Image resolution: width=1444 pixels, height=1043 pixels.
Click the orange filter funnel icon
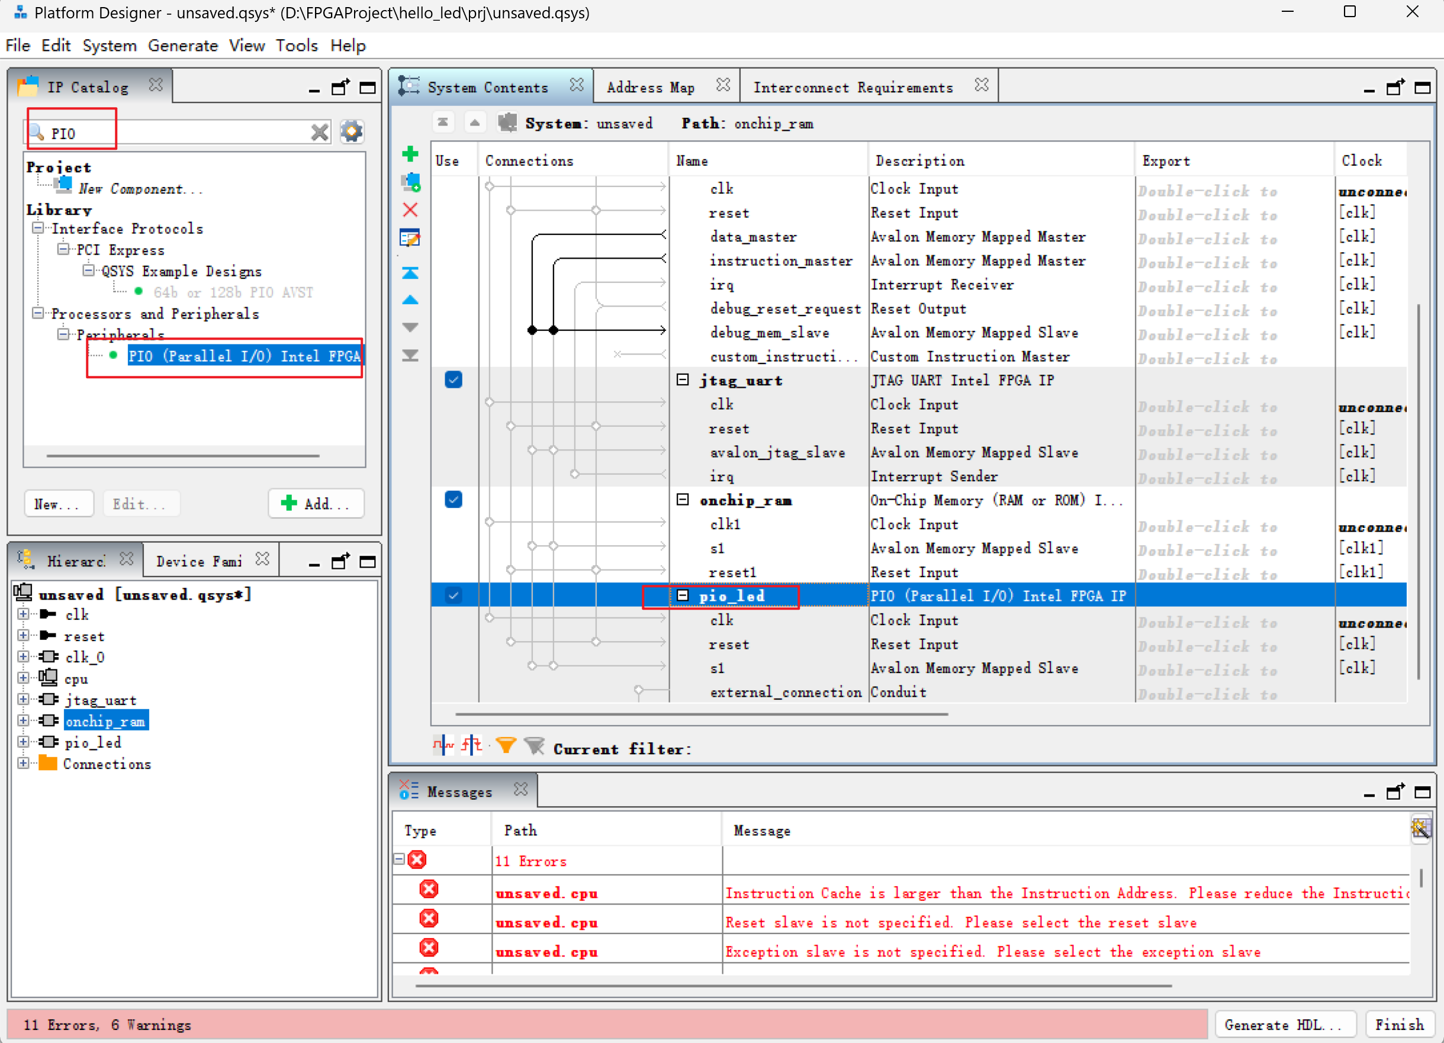[506, 746]
